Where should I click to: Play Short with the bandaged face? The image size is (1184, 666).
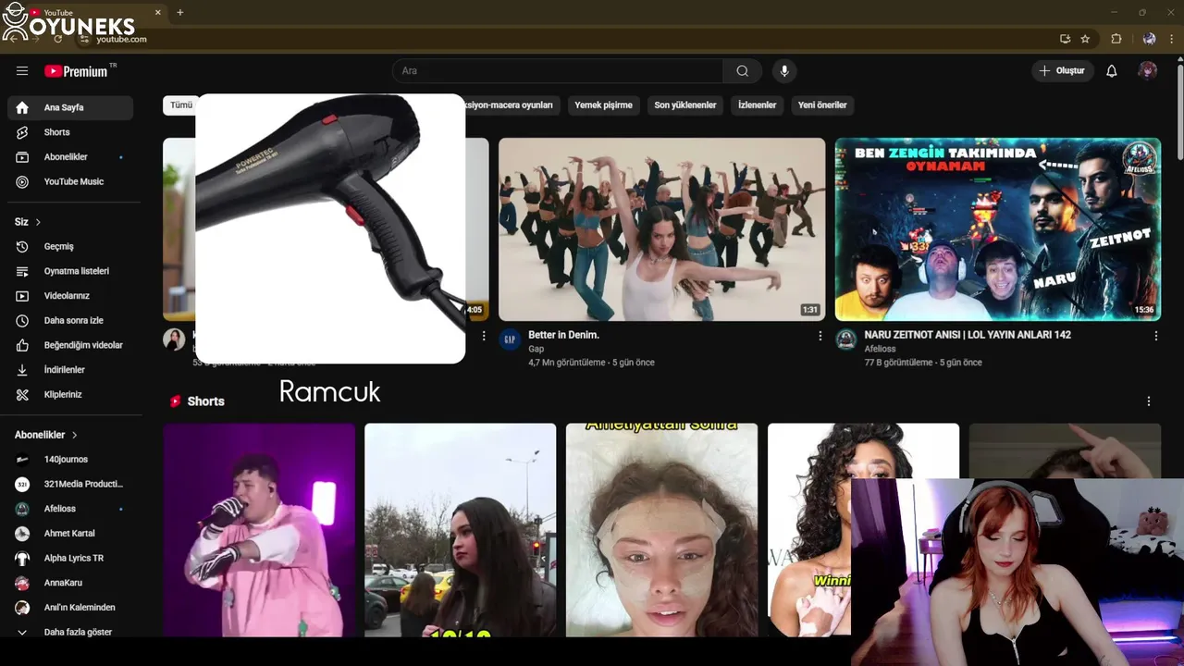click(x=662, y=530)
